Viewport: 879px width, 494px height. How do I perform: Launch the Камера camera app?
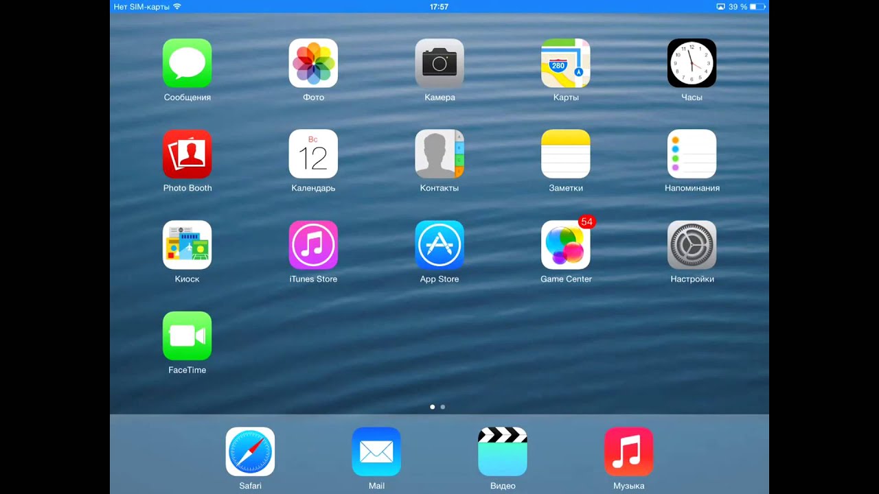pyautogui.click(x=439, y=63)
